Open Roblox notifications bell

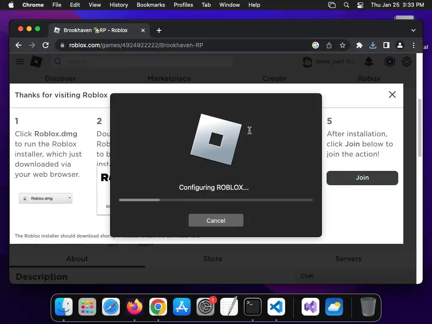tap(369, 62)
